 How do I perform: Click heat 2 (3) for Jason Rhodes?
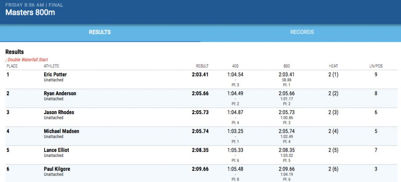tap(333, 112)
